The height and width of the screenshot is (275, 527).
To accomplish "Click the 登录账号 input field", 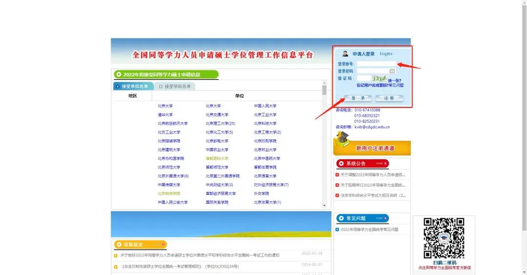I will pyautogui.click(x=377, y=64).
